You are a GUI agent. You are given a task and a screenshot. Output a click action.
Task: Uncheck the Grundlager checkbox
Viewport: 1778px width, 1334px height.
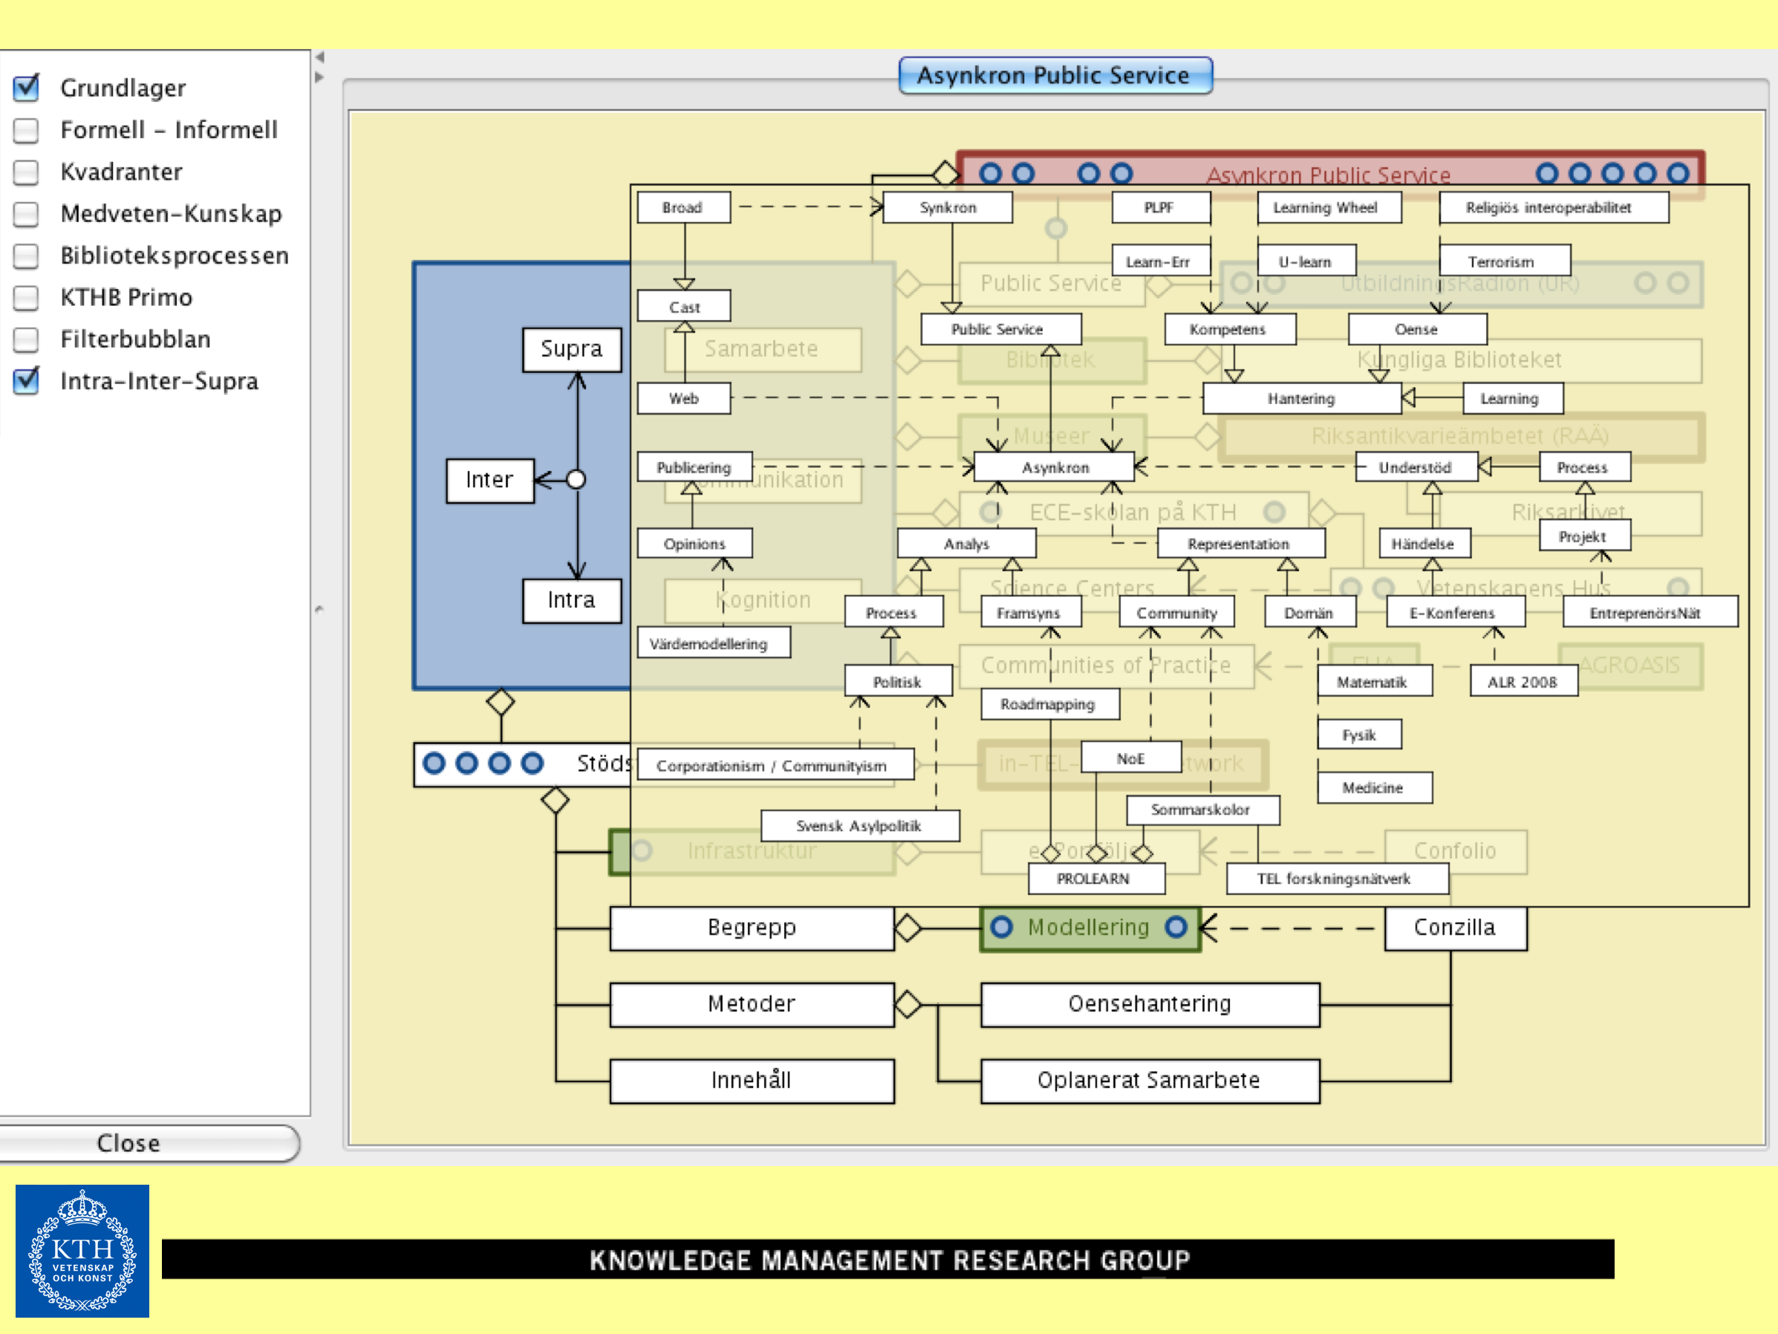[x=27, y=88]
